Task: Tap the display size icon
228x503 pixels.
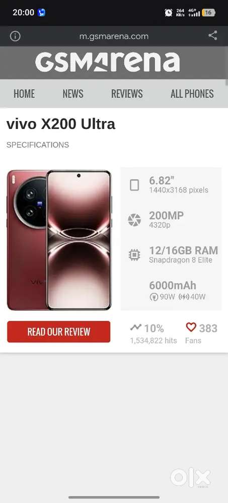Action: (x=134, y=185)
